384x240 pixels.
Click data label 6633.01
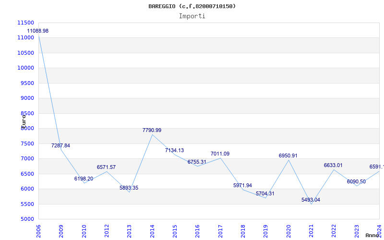tap(333, 165)
